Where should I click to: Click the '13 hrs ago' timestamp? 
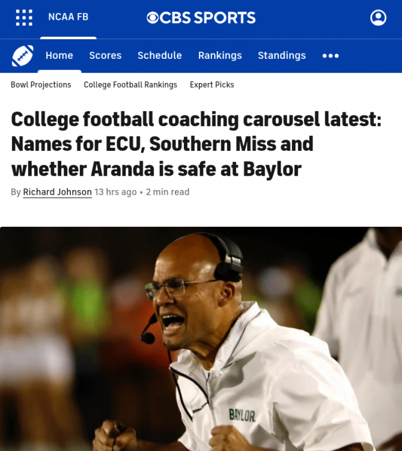tap(115, 192)
